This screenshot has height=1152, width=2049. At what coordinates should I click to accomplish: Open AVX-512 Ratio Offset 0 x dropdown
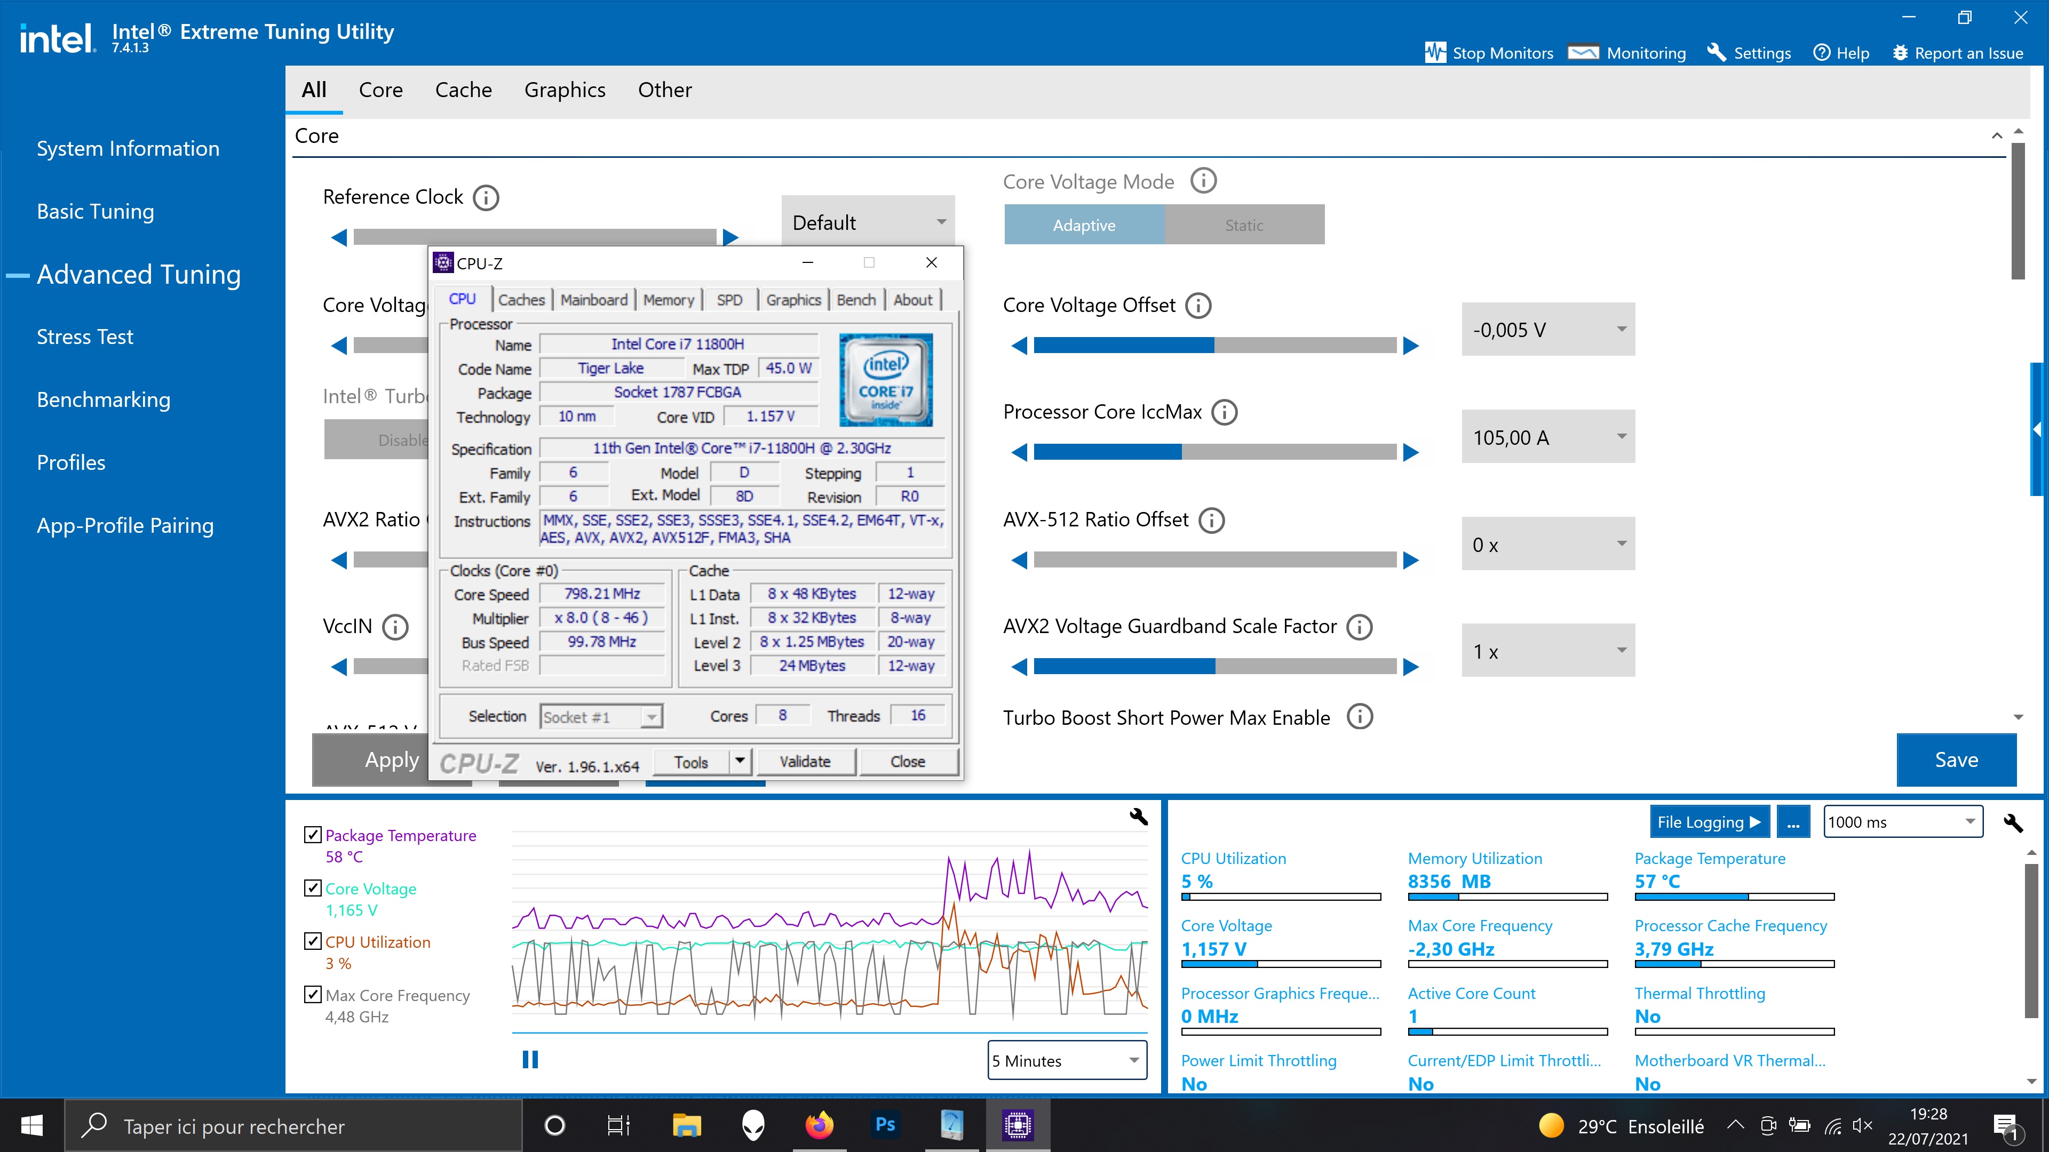click(x=1548, y=544)
